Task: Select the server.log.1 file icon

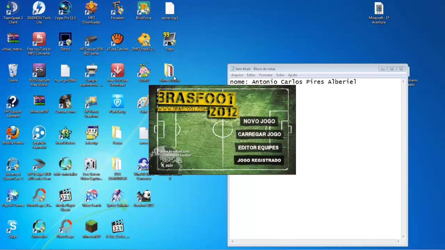Action: pyautogui.click(x=170, y=11)
